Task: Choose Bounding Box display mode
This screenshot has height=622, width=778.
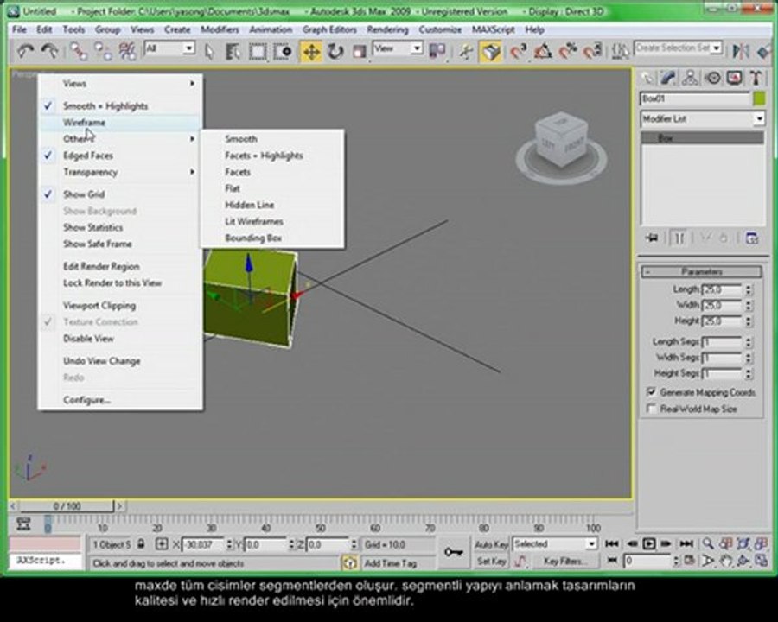Action: coord(272,238)
